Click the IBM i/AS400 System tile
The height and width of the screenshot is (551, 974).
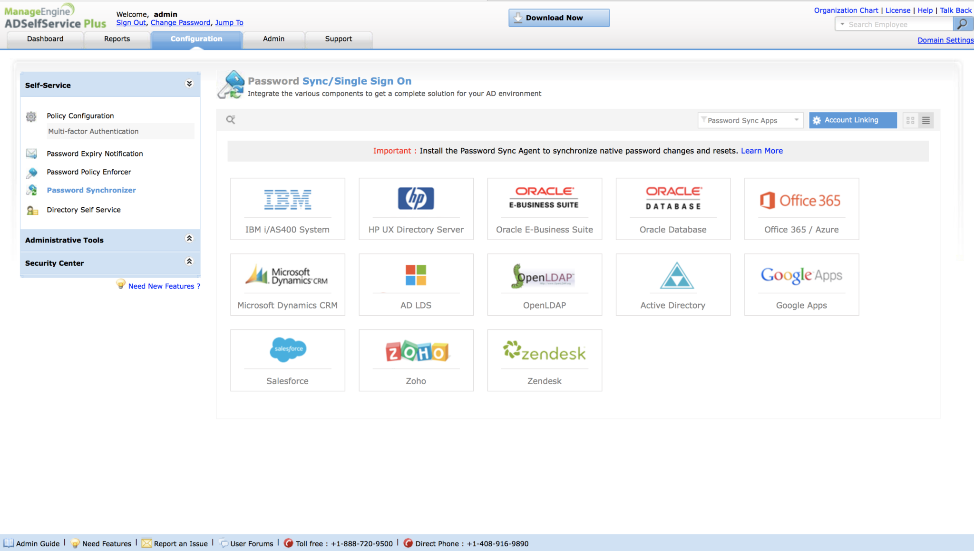(287, 209)
